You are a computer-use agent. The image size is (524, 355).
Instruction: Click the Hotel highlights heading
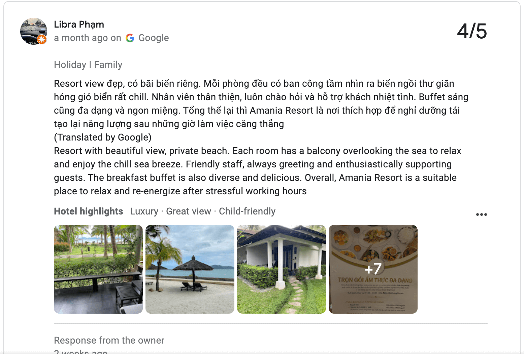[88, 211]
